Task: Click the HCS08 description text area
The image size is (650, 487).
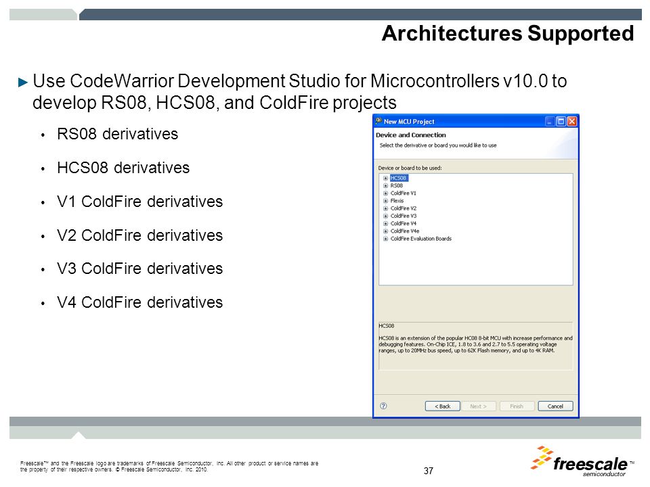Action: pyautogui.click(x=475, y=346)
